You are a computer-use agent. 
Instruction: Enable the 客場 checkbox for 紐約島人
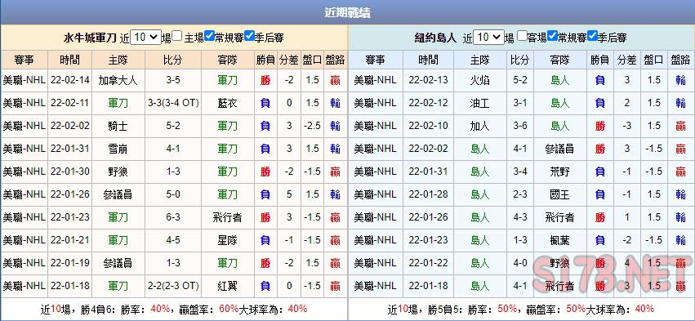[522, 36]
